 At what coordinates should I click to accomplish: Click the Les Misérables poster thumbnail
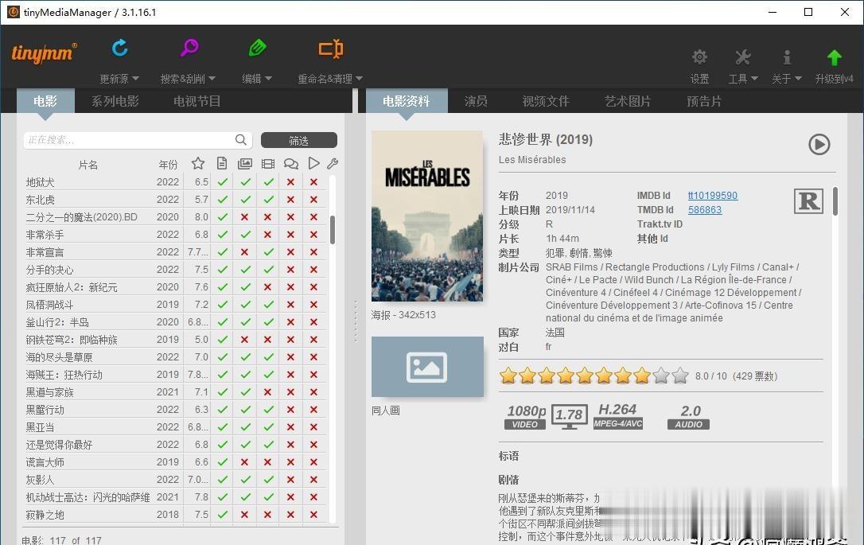coord(427,216)
